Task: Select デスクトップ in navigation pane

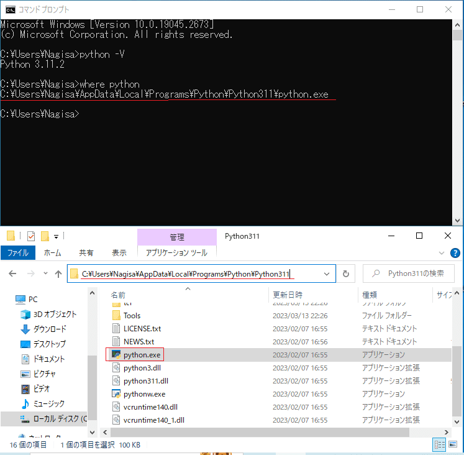Action: 43,344
